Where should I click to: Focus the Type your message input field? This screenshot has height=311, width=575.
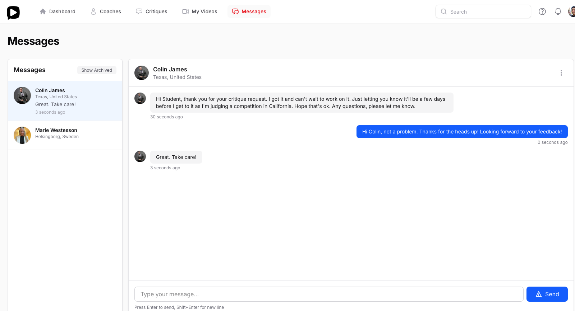tap(328, 294)
